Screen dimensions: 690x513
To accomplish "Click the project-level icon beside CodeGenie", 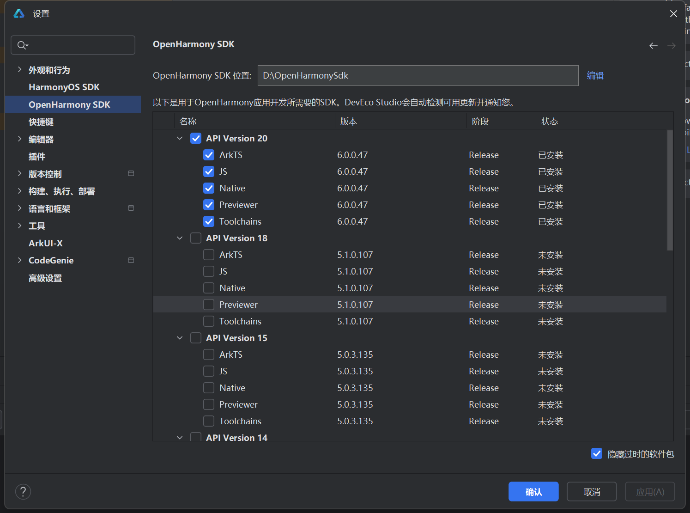I will point(131,260).
